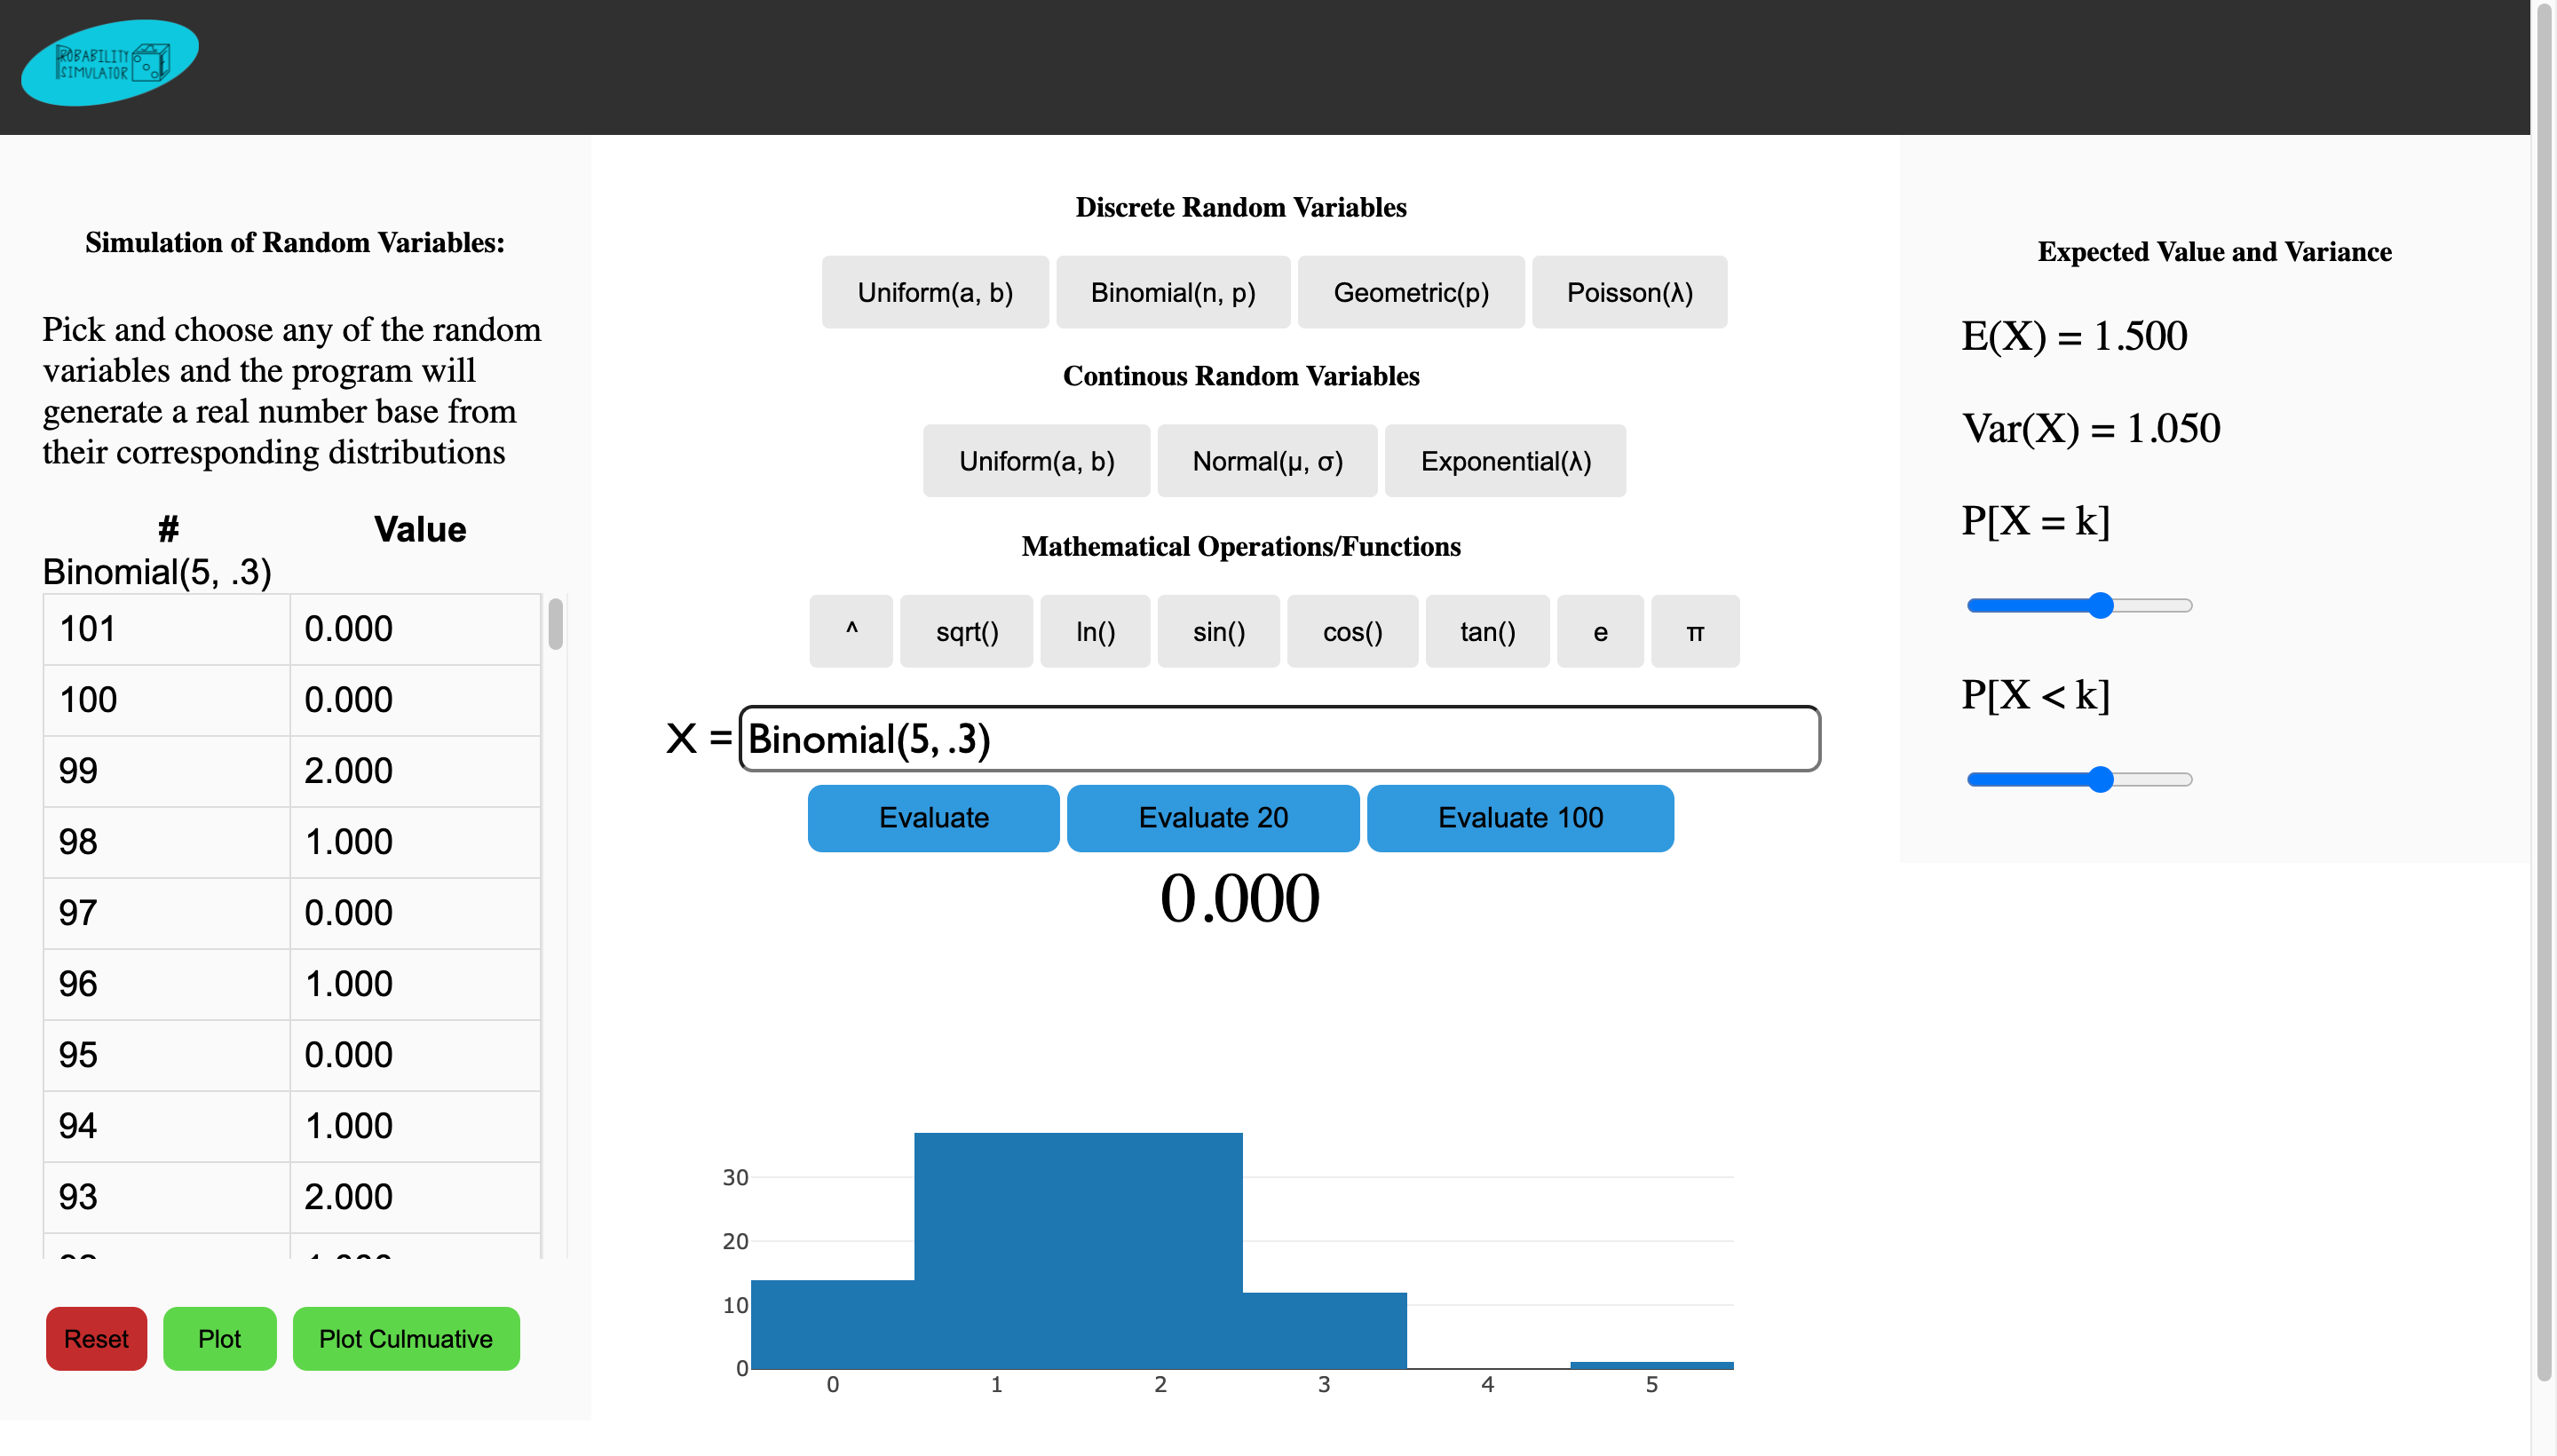Click the values table scrollbar

click(556, 625)
